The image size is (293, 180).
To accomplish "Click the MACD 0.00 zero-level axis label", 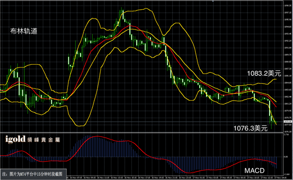I will [286, 157].
